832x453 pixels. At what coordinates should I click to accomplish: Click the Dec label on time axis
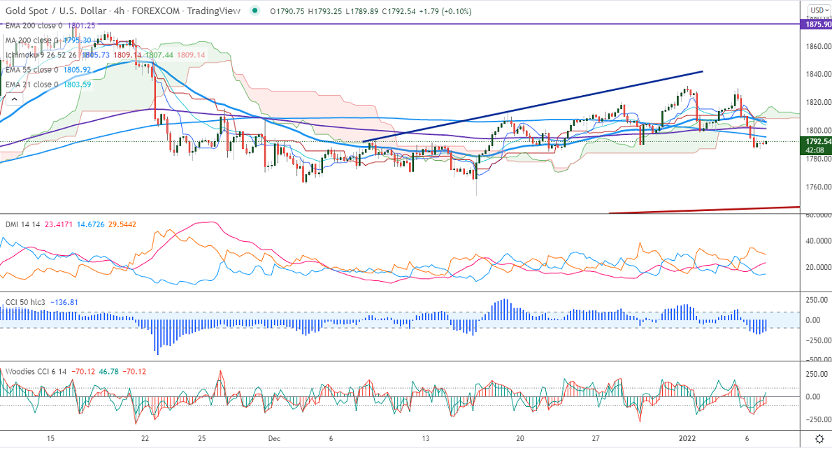[x=274, y=439]
